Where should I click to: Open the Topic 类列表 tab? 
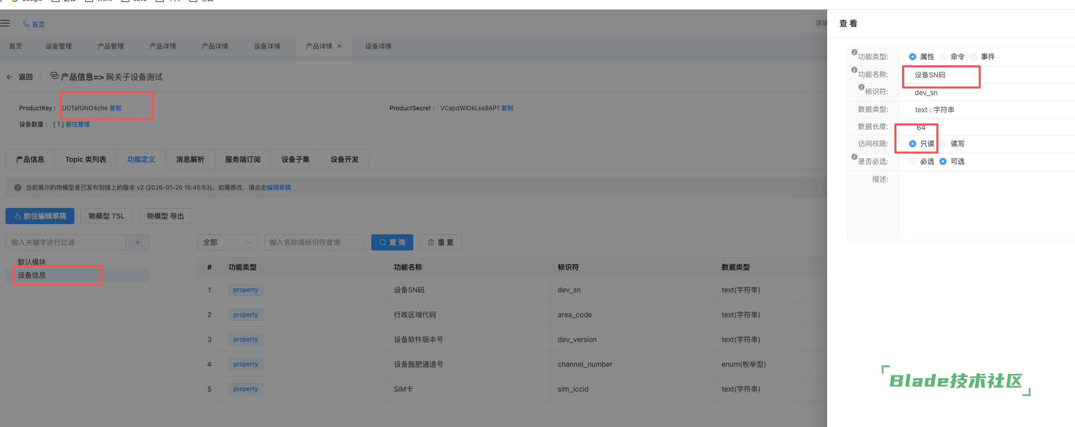coord(85,159)
